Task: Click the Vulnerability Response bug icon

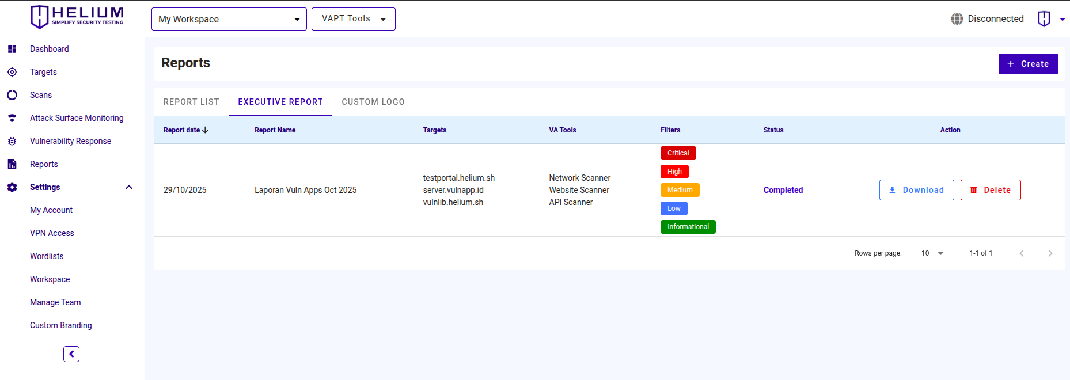Action: tap(12, 141)
